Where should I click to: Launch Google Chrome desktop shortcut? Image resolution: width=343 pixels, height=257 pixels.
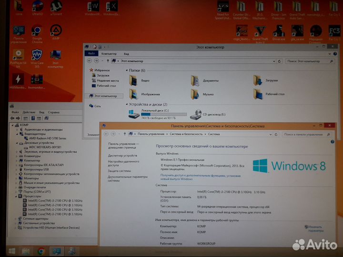pos(37,34)
